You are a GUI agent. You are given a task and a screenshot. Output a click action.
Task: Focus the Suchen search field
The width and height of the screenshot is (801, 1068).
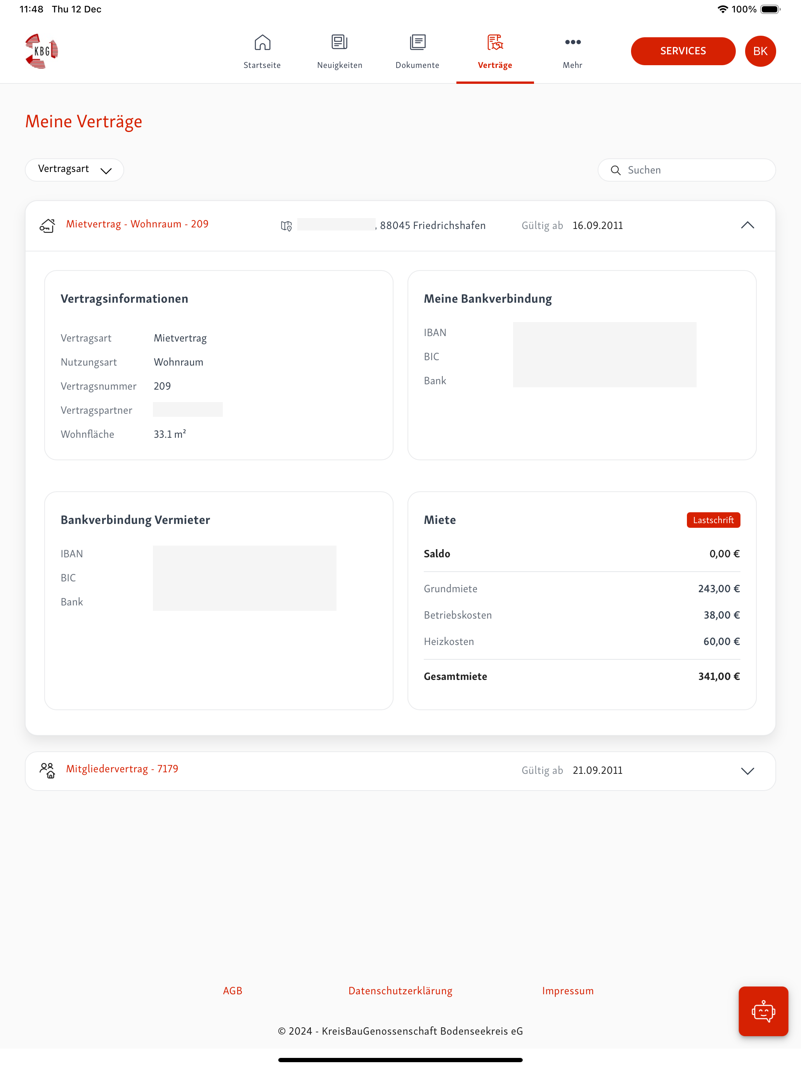coord(687,170)
